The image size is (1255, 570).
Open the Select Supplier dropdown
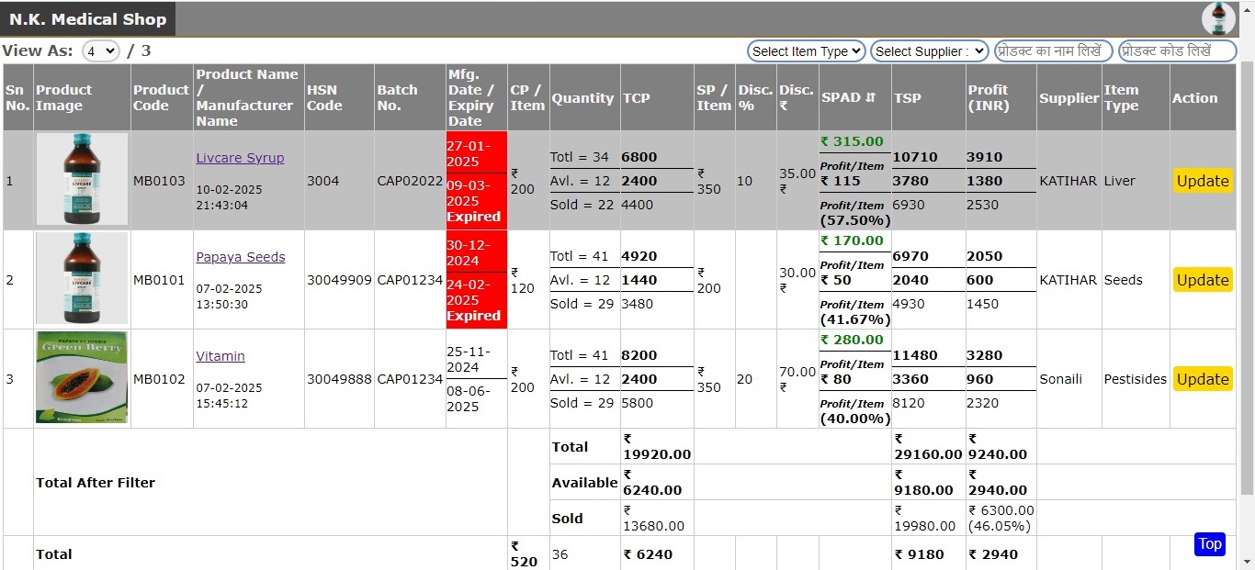(x=929, y=51)
